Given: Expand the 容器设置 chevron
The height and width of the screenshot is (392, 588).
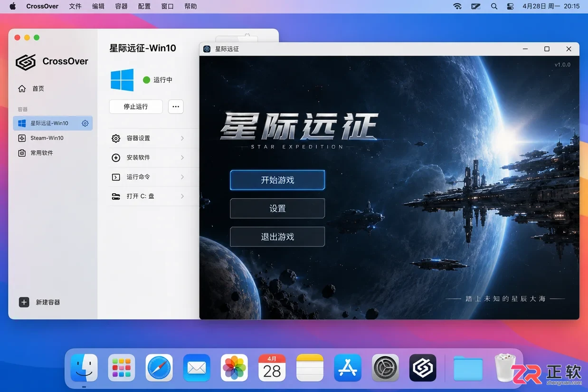Looking at the screenshot, I should (x=182, y=138).
